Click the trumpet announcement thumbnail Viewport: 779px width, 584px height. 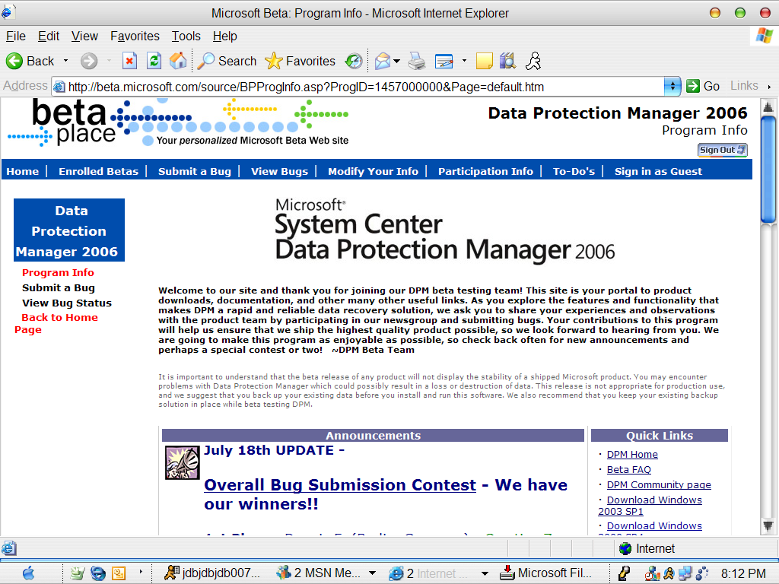[x=183, y=462]
